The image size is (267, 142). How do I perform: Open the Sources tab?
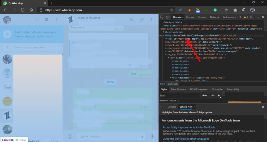[202, 17]
